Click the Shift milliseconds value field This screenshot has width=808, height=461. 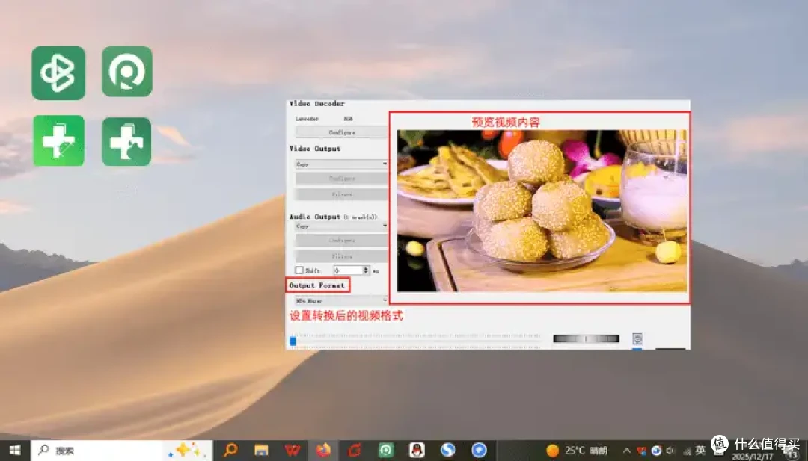coord(348,270)
